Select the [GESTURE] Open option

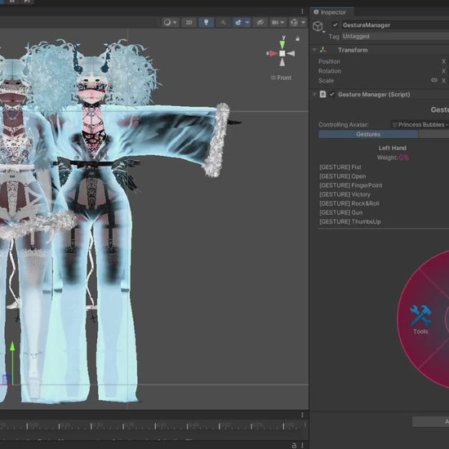[x=343, y=176]
